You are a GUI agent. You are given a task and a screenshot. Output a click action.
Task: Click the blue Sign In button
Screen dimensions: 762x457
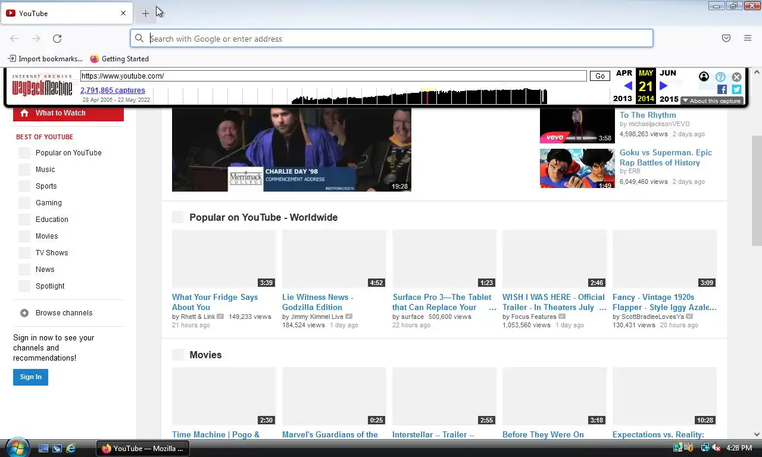30,377
